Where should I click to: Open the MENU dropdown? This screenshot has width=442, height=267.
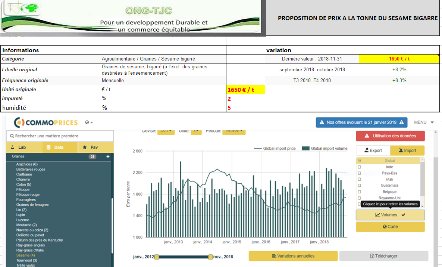[x=424, y=122]
